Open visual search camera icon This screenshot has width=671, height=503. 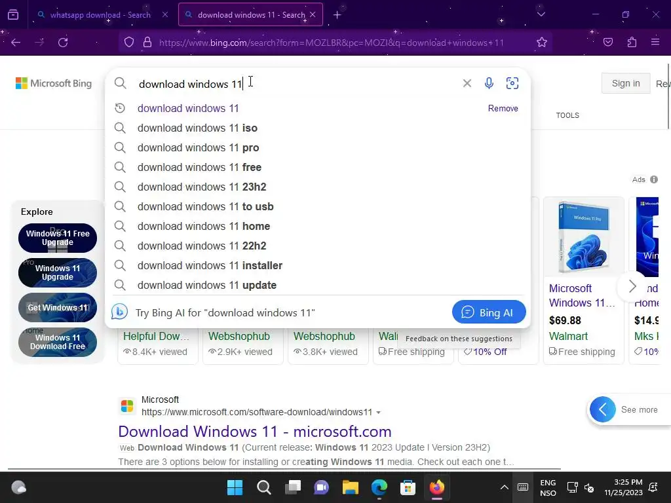pos(512,83)
